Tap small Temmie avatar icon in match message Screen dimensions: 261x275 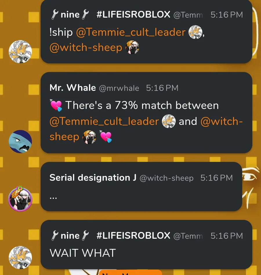(168, 121)
